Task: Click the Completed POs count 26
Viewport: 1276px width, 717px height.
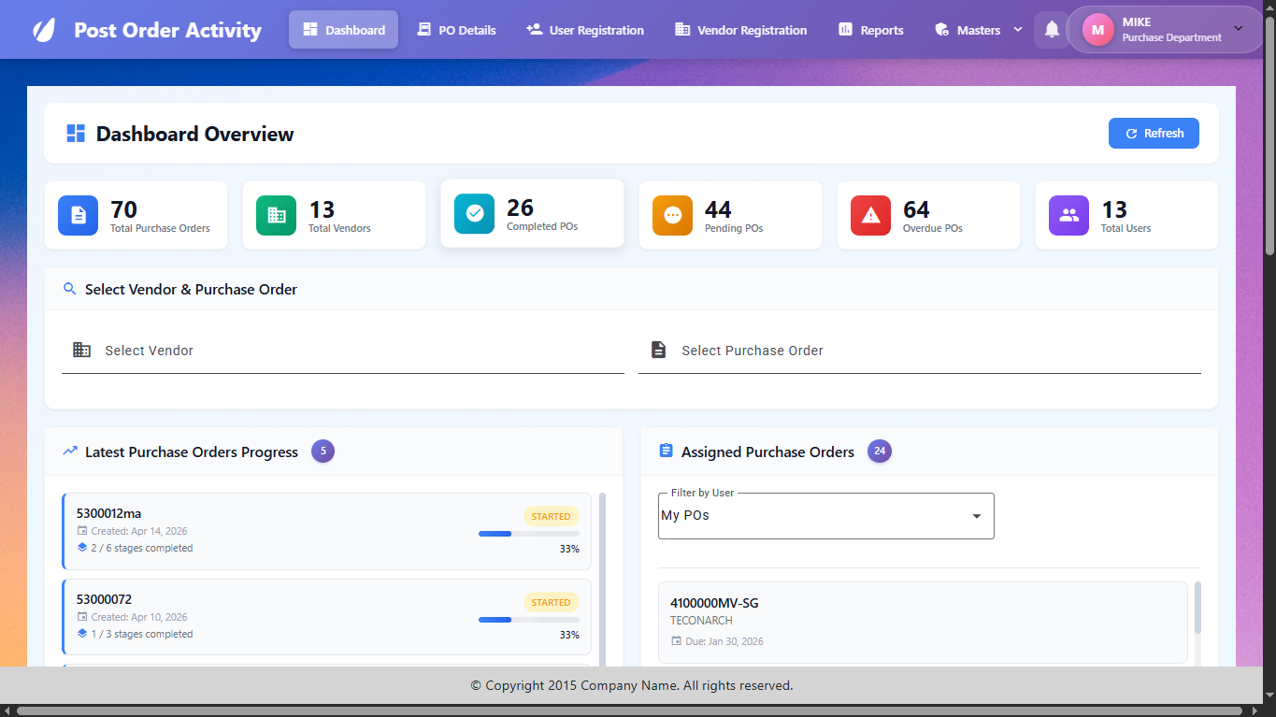Action: pos(520,208)
